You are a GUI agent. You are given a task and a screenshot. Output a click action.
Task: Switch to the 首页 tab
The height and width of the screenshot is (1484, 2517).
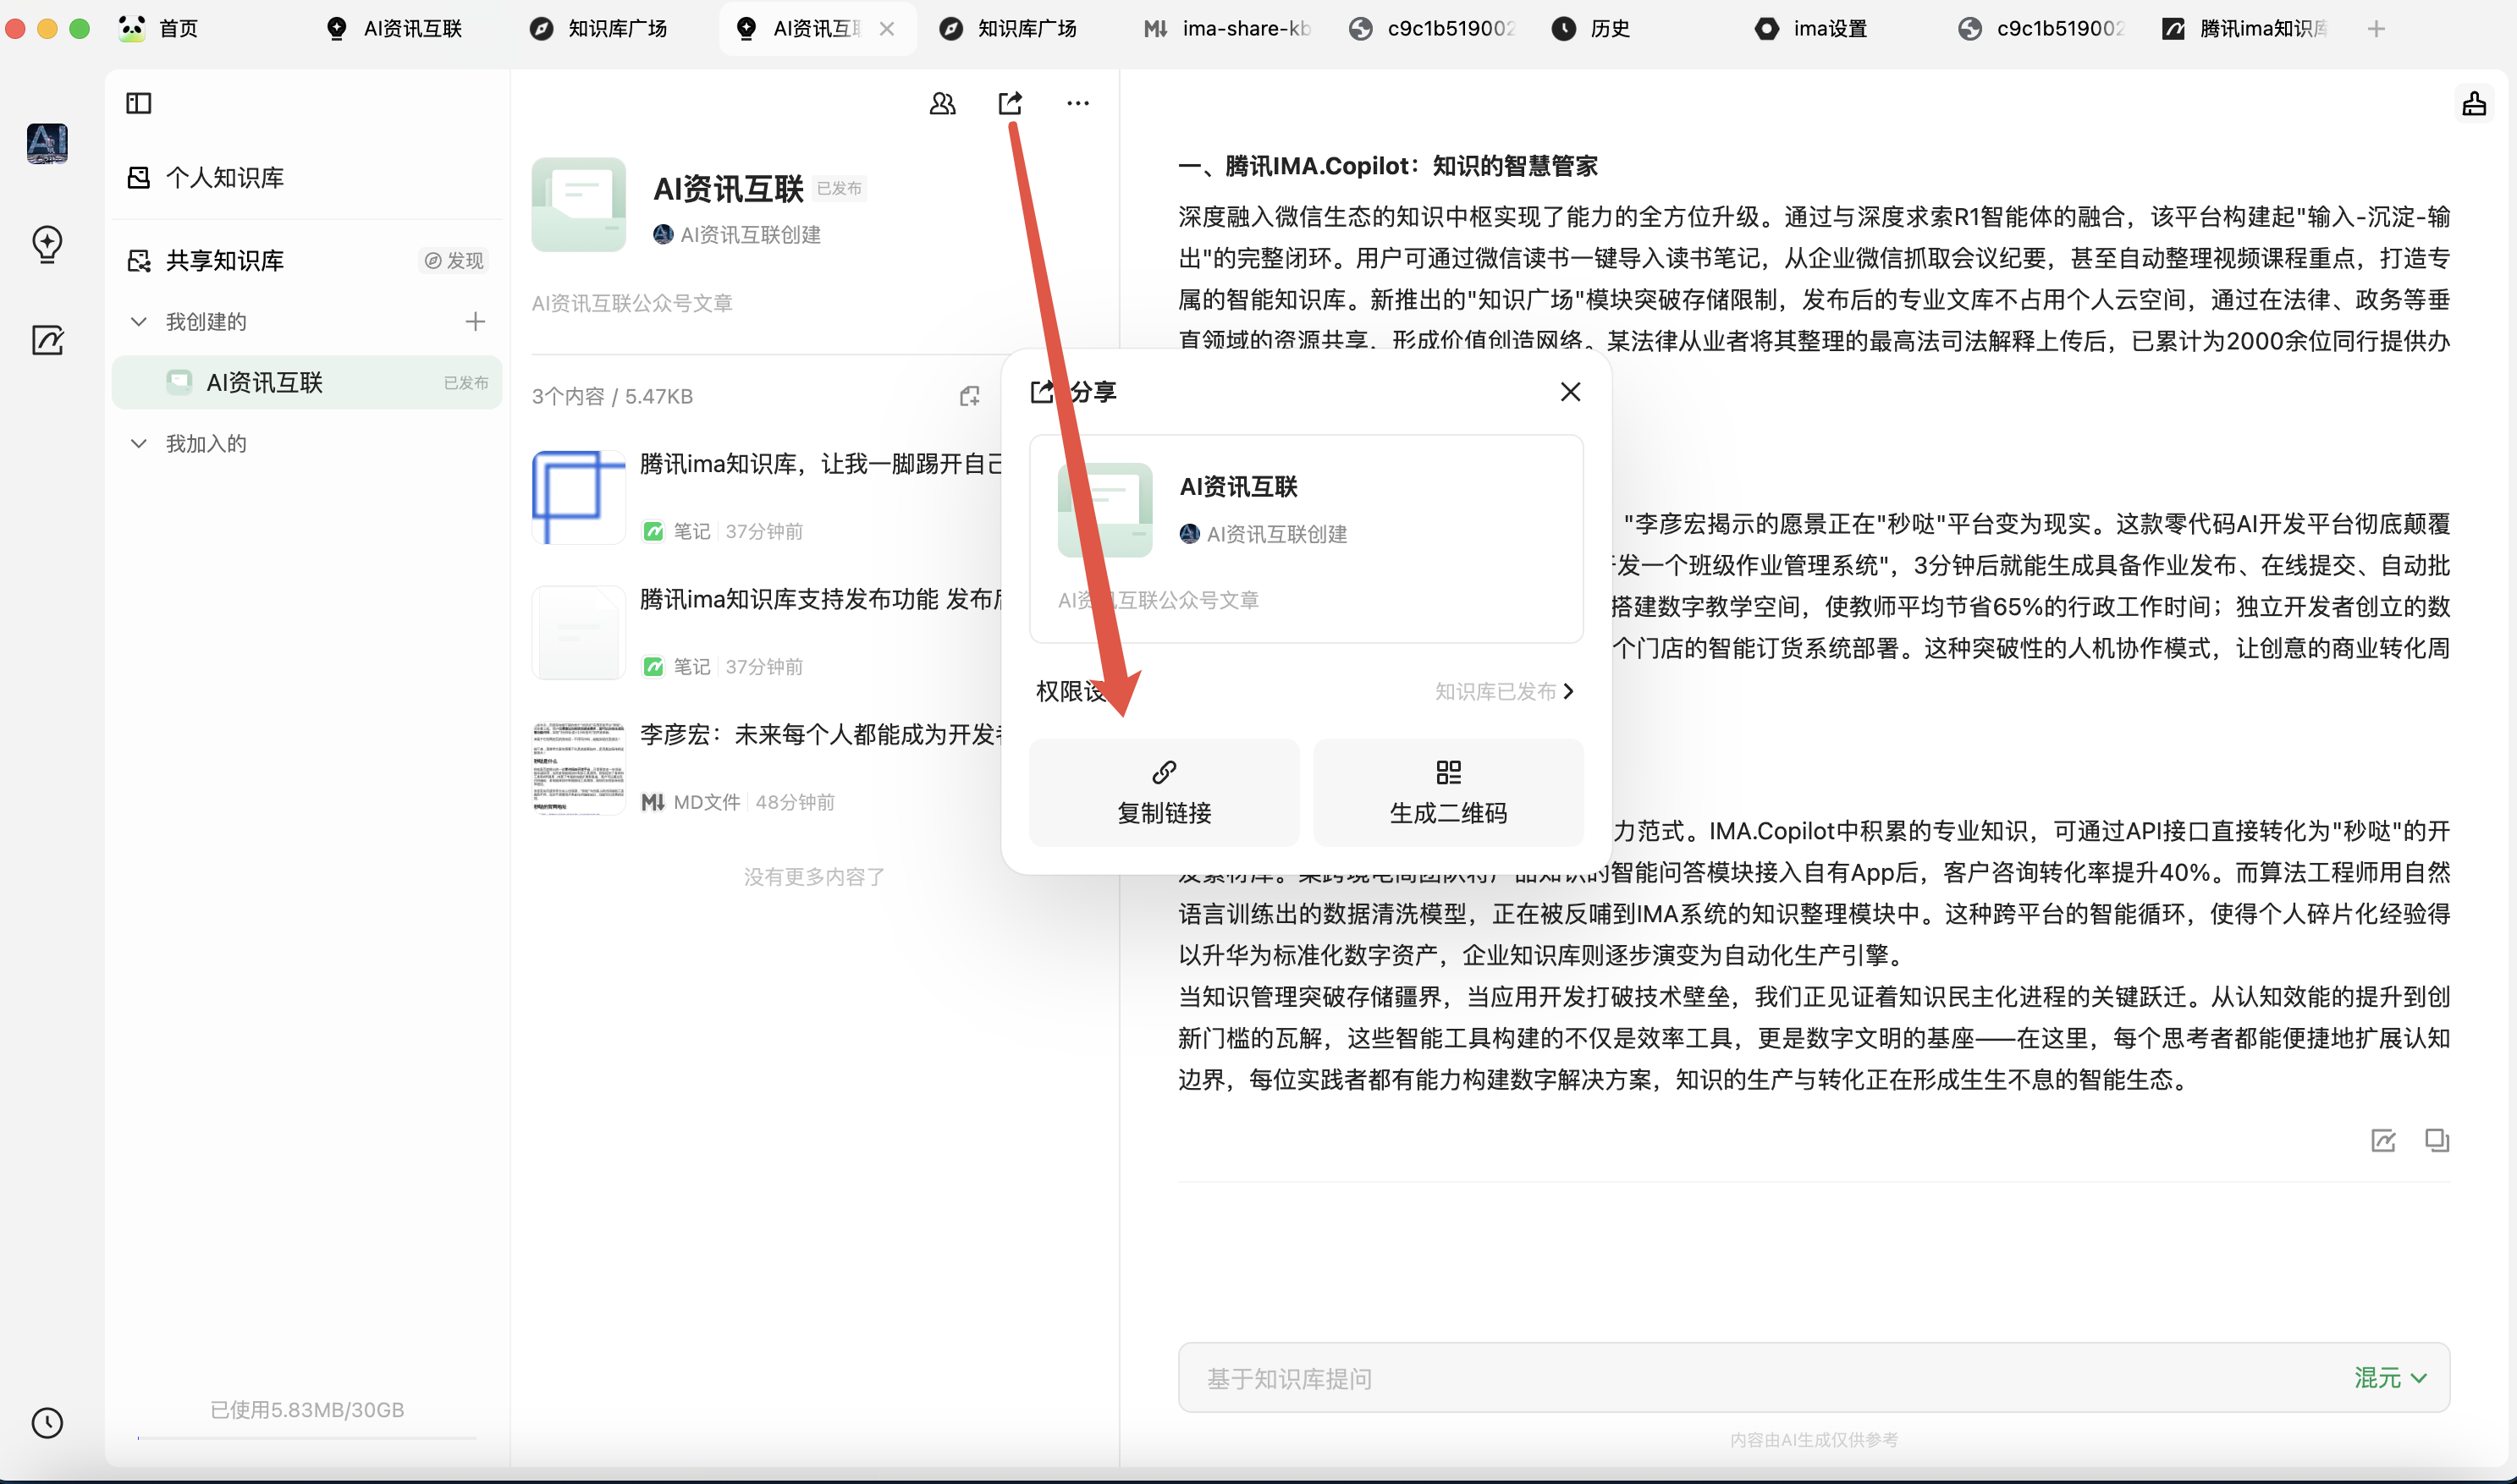pos(160,29)
